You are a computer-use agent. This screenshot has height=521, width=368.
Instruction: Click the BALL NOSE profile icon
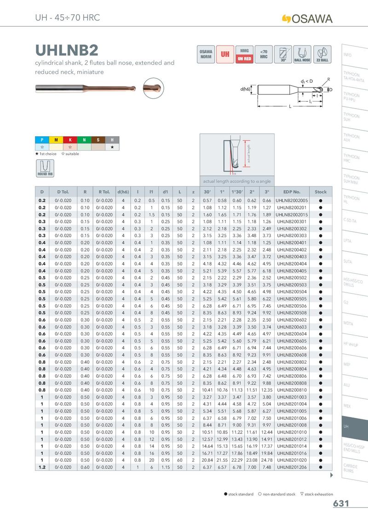(x=302, y=54)
